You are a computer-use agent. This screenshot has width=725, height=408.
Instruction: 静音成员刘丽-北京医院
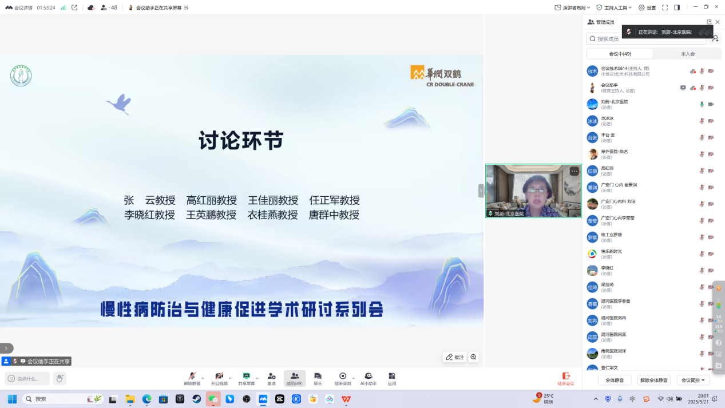(702, 104)
